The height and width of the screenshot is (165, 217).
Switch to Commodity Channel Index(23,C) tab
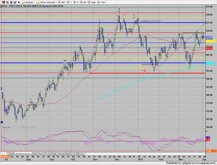click(x=61, y=154)
